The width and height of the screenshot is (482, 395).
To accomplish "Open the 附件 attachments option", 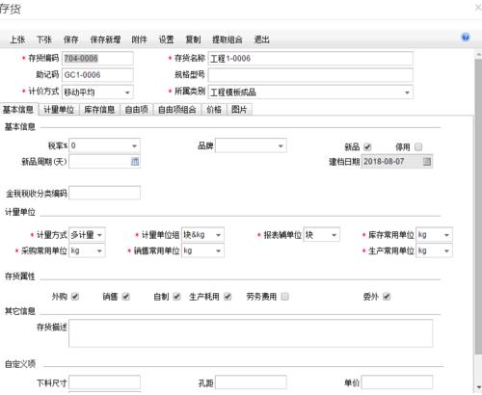I will coord(139,39).
